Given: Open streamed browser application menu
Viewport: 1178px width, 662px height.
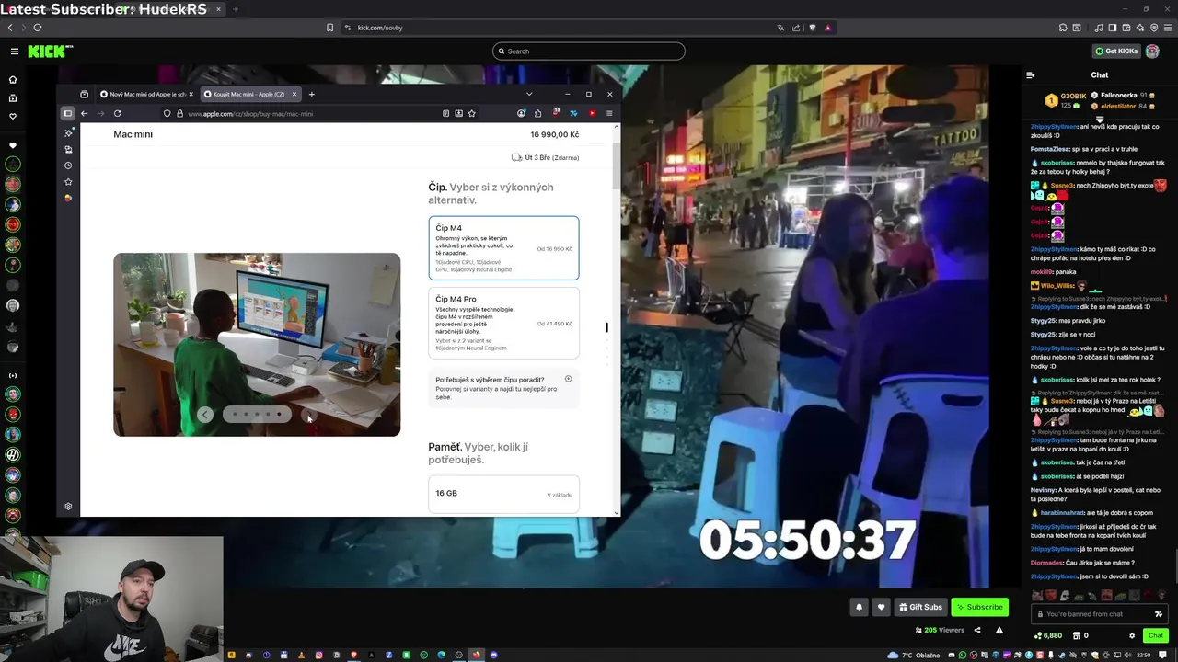Looking at the screenshot, I should (609, 114).
